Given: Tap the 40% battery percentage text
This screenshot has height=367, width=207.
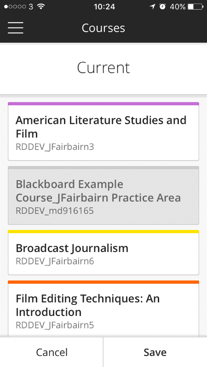Looking at the screenshot, I should 178,6.
